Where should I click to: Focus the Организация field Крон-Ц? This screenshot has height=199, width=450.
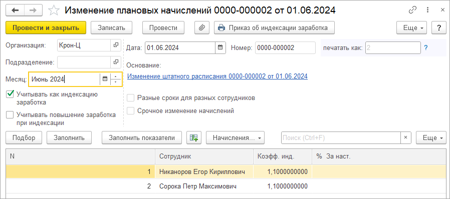[x=84, y=45]
